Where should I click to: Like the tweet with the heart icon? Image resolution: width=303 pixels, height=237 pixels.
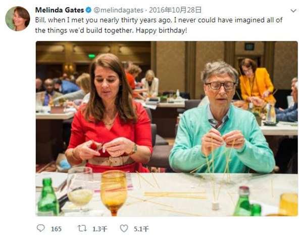click(124, 228)
